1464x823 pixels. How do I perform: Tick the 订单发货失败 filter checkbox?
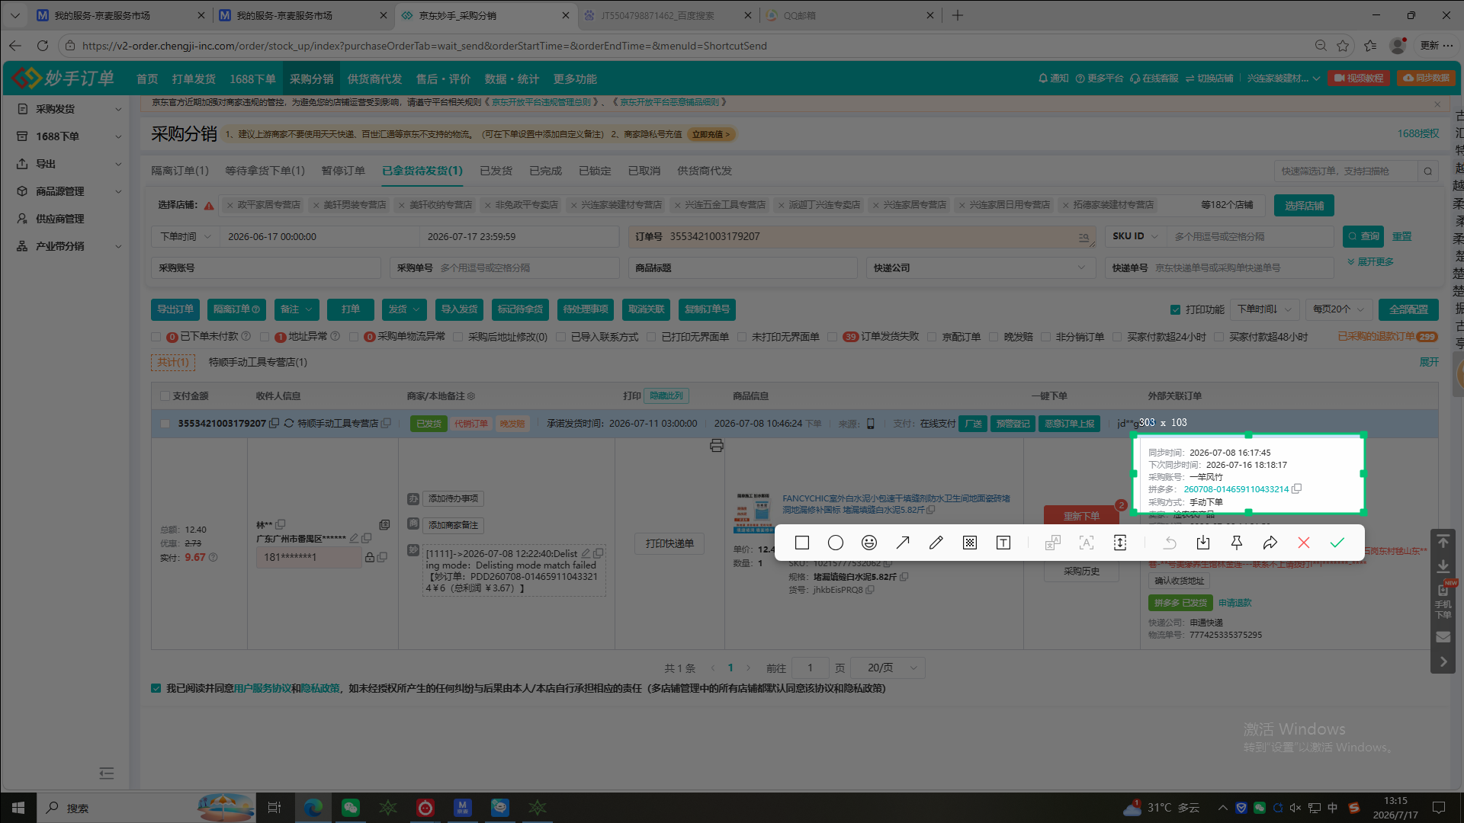click(833, 337)
